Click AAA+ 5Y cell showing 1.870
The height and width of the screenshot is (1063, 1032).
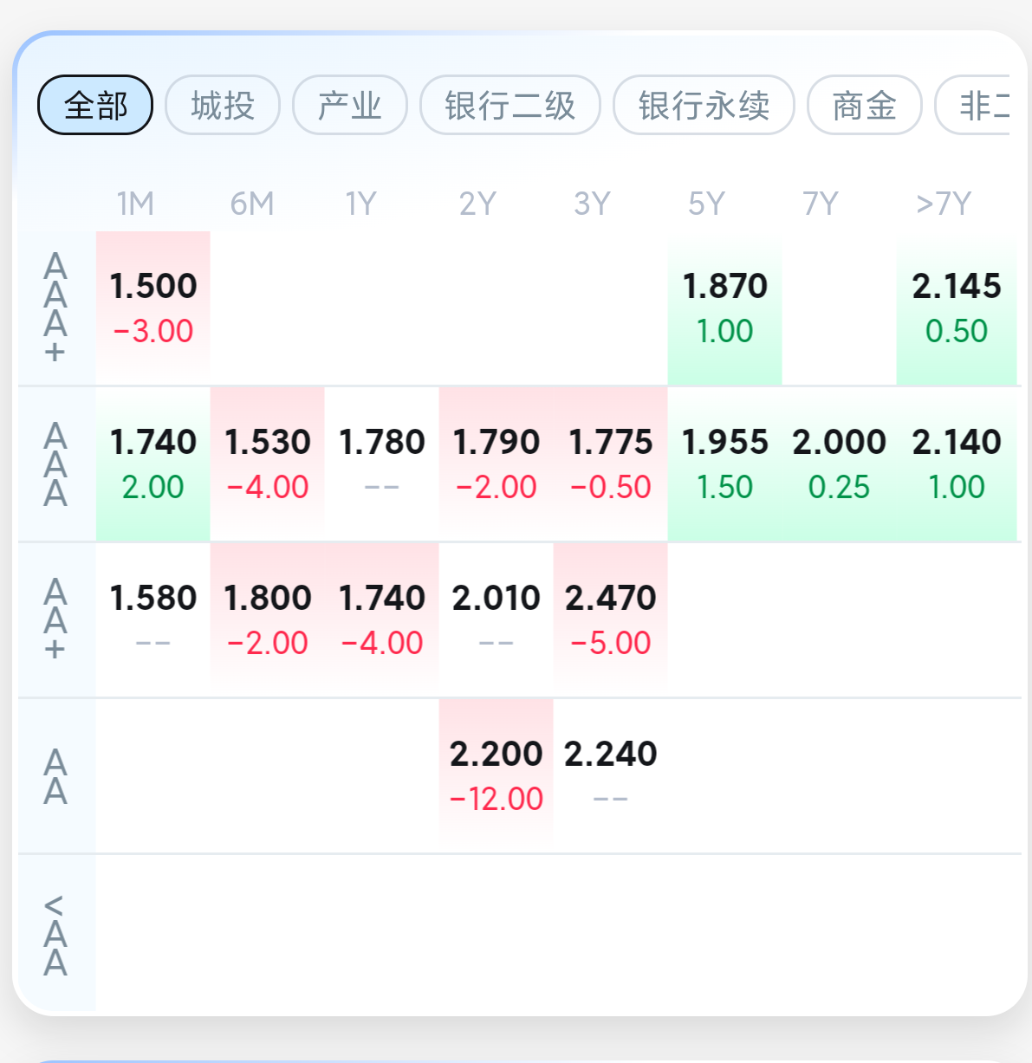click(724, 308)
